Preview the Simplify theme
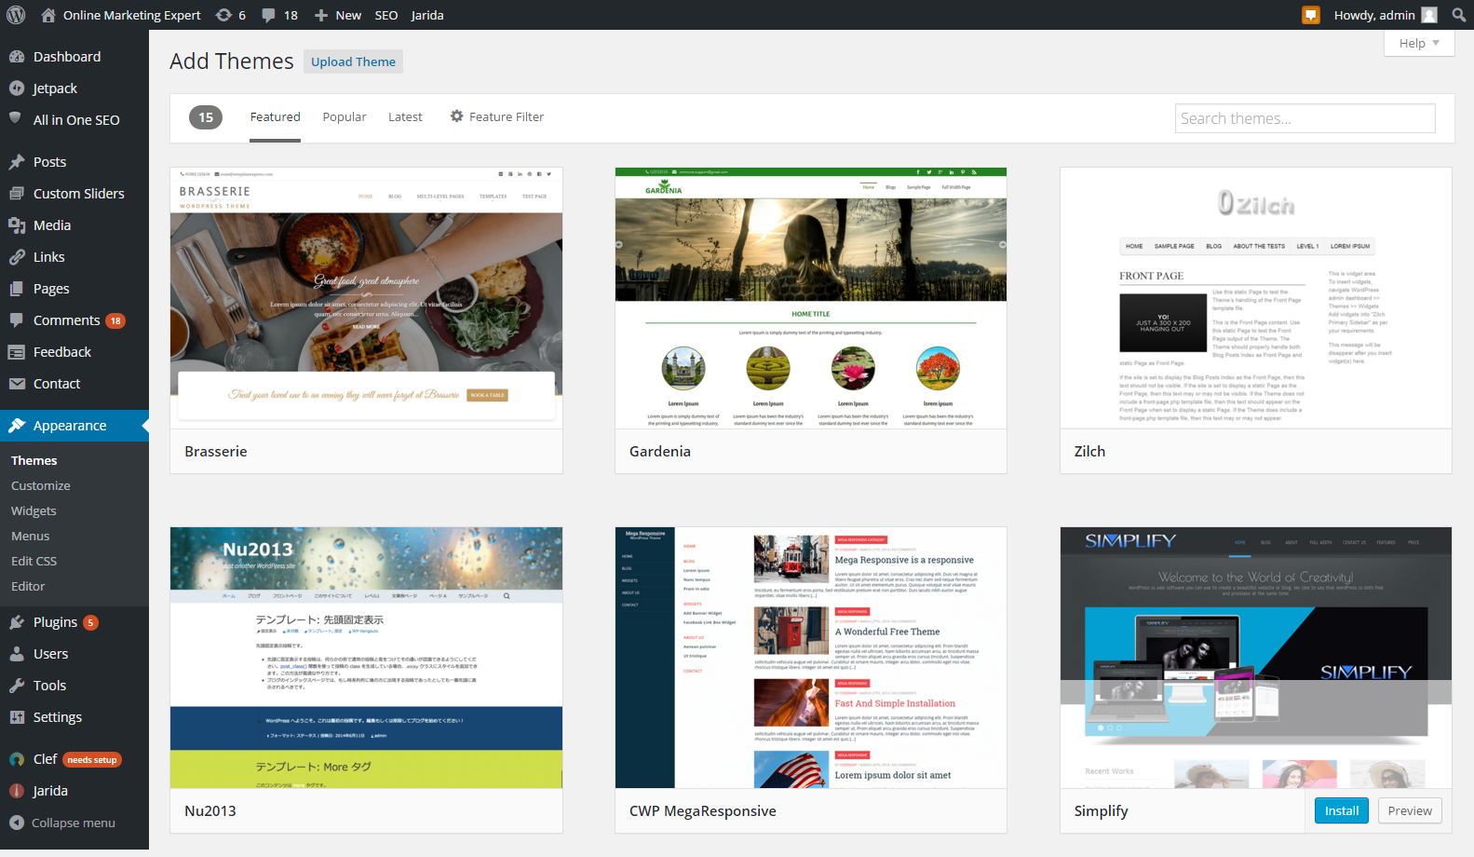 pos(1410,810)
